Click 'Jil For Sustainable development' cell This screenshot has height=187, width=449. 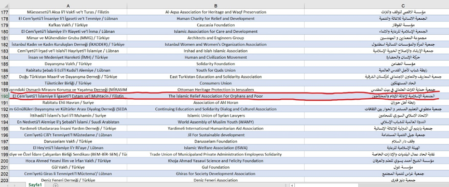[x=215, y=135]
